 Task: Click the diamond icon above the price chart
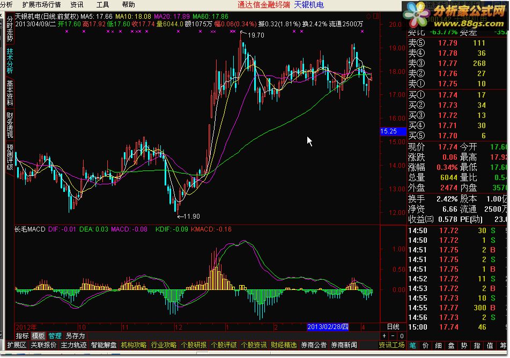[x=369, y=16]
